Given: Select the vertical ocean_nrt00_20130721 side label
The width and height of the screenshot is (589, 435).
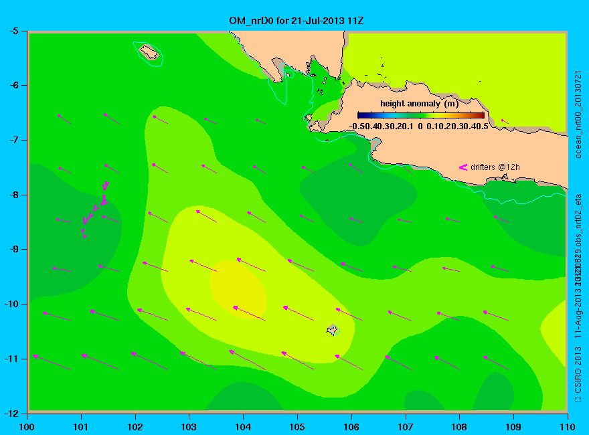Looking at the screenshot, I should pyautogui.click(x=578, y=114).
